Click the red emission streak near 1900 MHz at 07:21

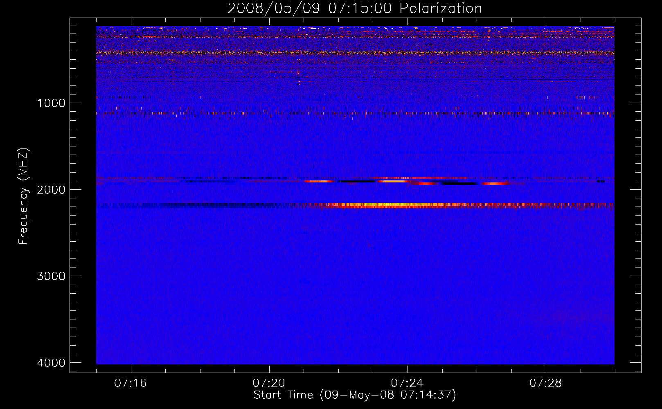click(x=320, y=181)
